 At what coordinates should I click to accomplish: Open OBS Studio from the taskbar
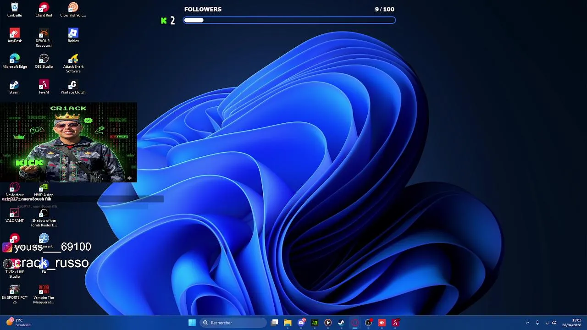point(368,323)
